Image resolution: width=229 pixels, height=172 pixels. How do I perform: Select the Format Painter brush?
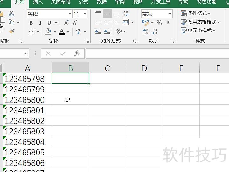click(x=12, y=31)
